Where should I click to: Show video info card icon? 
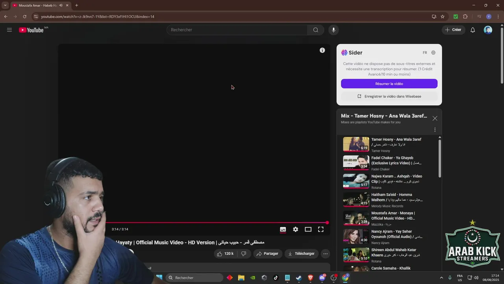[322, 50]
